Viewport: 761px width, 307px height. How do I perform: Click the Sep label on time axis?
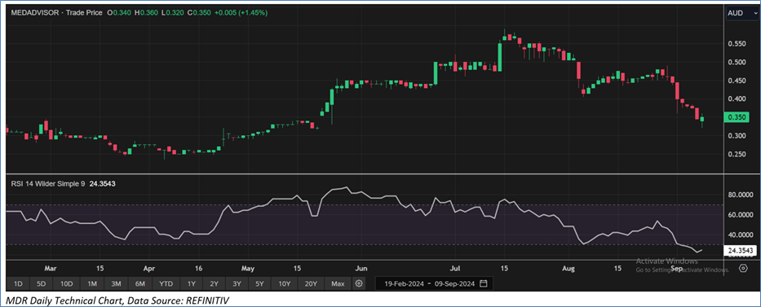click(677, 268)
